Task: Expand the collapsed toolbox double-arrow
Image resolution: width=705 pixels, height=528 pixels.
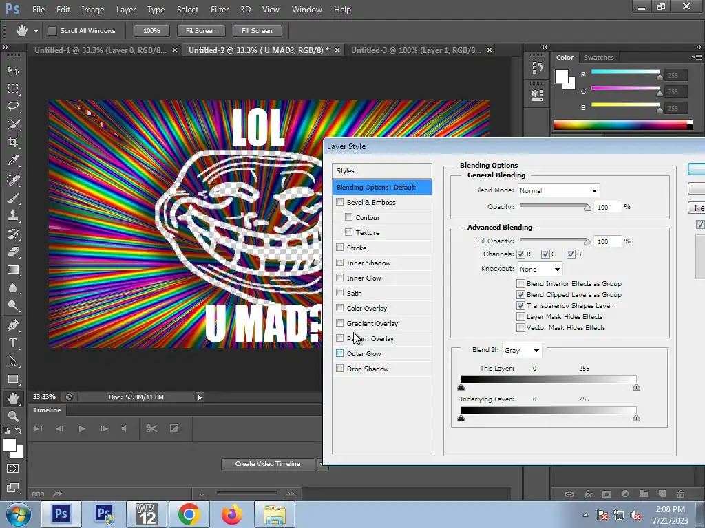Action: 6,47
